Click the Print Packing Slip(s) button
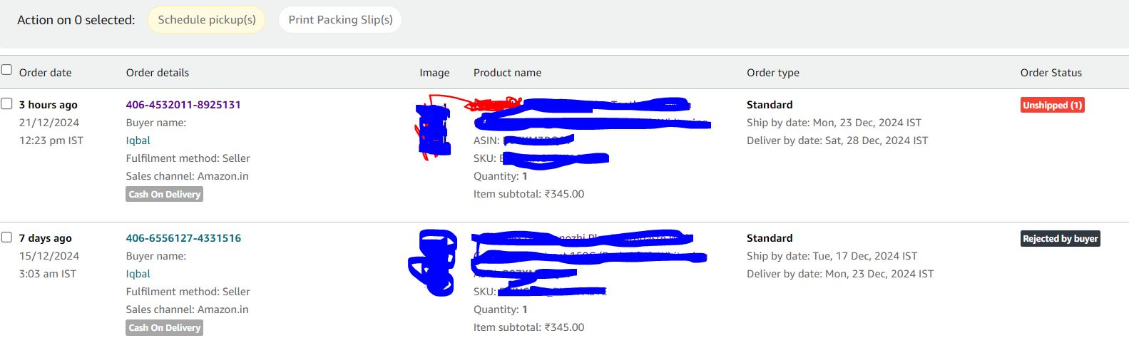 pyautogui.click(x=340, y=20)
